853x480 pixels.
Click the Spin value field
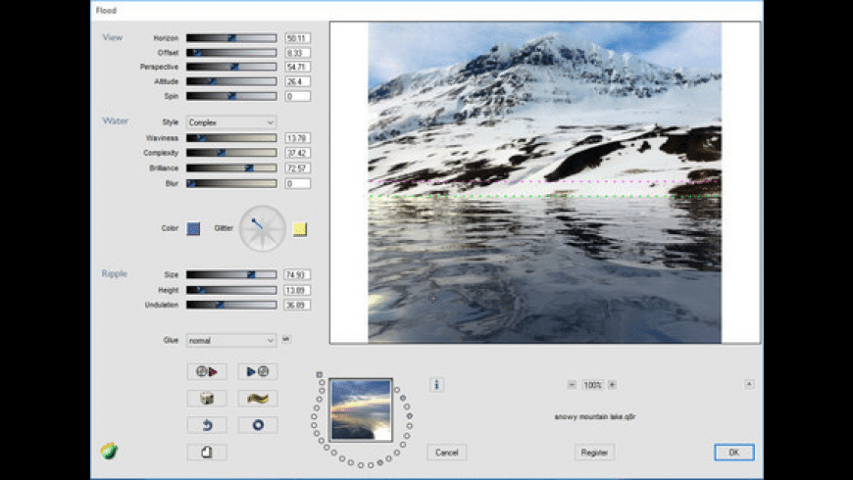click(x=298, y=96)
